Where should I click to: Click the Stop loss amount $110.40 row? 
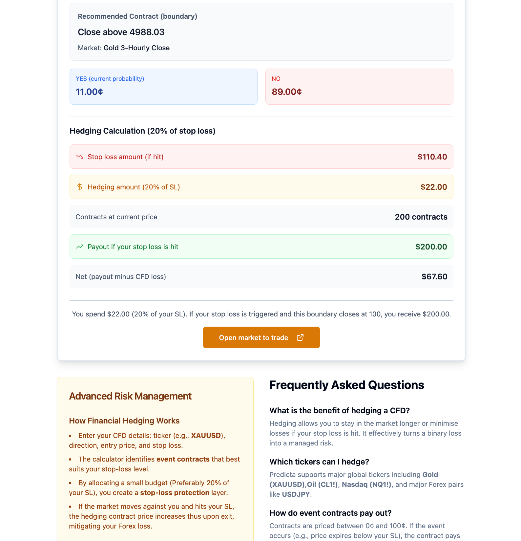click(x=261, y=157)
